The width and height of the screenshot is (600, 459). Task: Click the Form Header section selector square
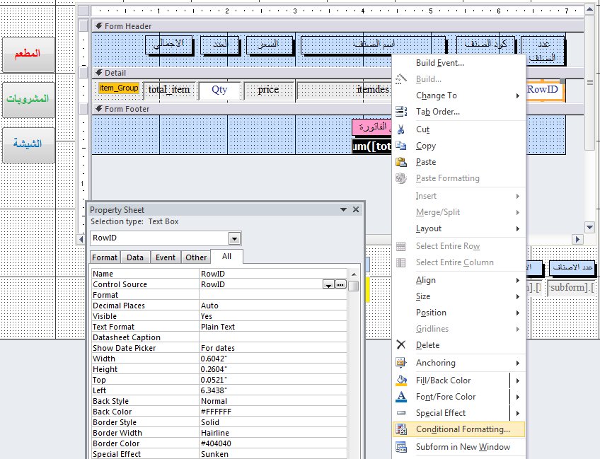coord(83,26)
